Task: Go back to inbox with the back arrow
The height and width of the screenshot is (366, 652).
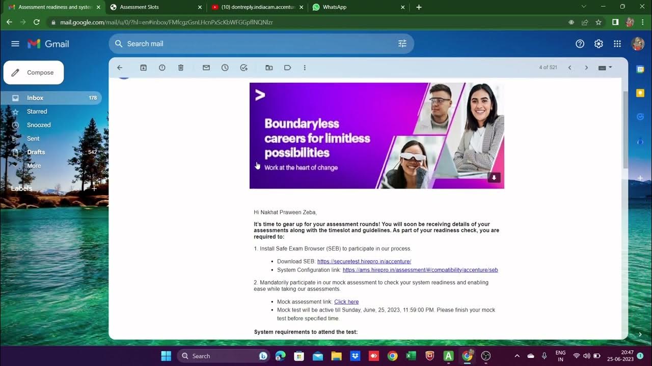Action: (120, 68)
